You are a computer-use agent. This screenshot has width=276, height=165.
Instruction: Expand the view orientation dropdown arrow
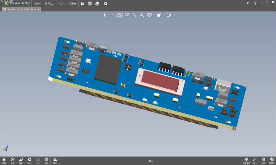[164, 15]
